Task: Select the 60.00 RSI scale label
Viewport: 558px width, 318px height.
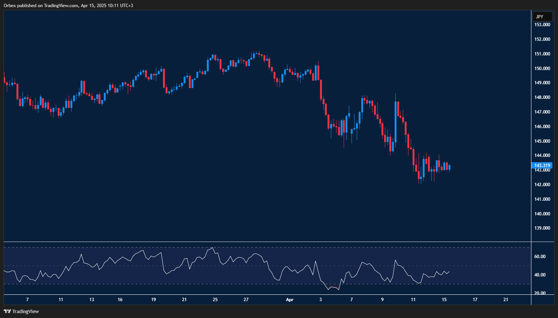Action: [540, 257]
